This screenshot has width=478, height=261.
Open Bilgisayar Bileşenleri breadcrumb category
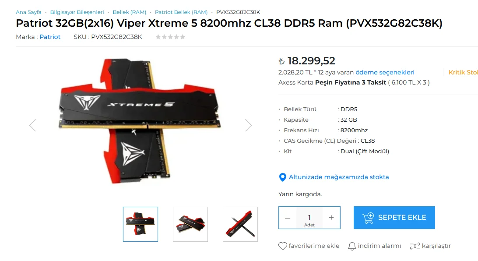pos(77,12)
